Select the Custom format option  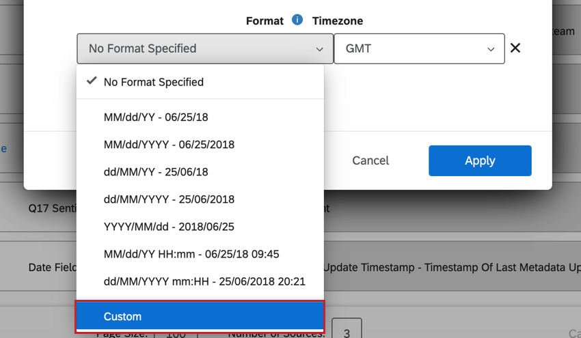tap(200, 317)
